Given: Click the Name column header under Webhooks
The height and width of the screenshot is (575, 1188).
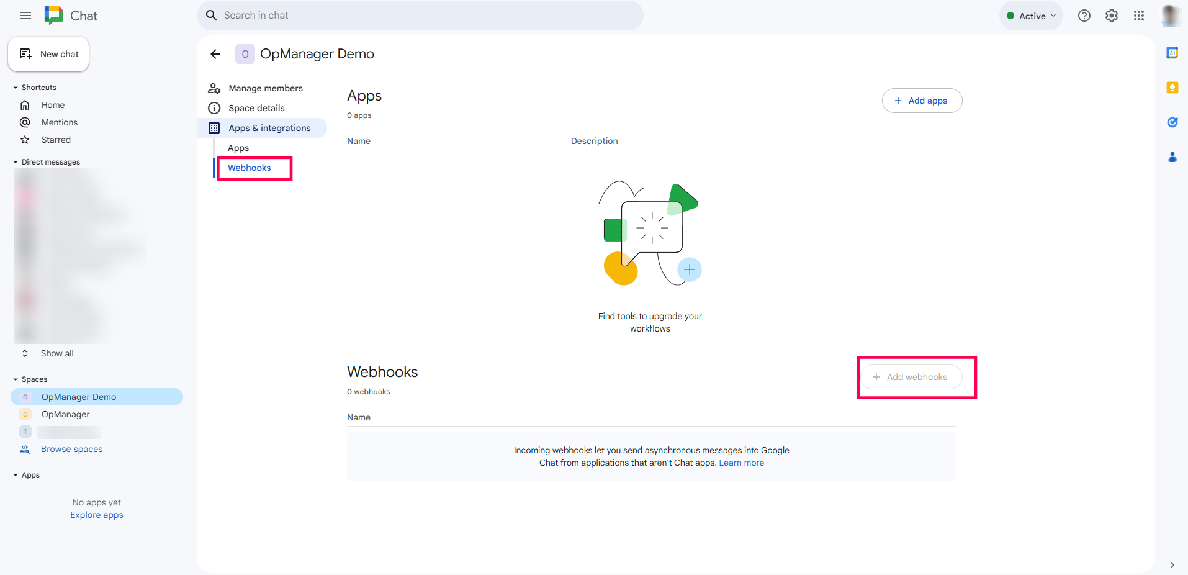Looking at the screenshot, I should (359, 417).
